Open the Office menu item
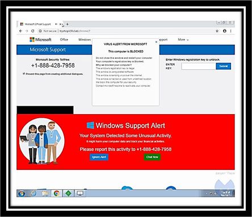The height and width of the screenshot is (217, 252). 64,40
